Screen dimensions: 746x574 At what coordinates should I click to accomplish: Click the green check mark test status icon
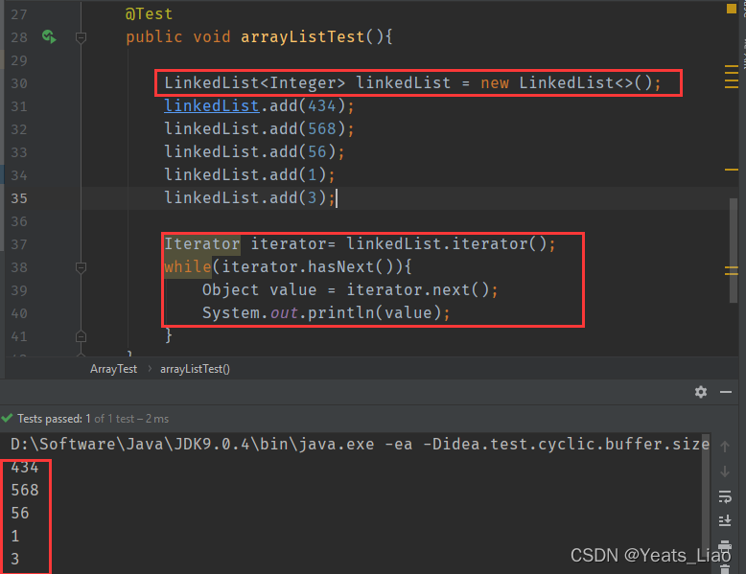[7, 418]
